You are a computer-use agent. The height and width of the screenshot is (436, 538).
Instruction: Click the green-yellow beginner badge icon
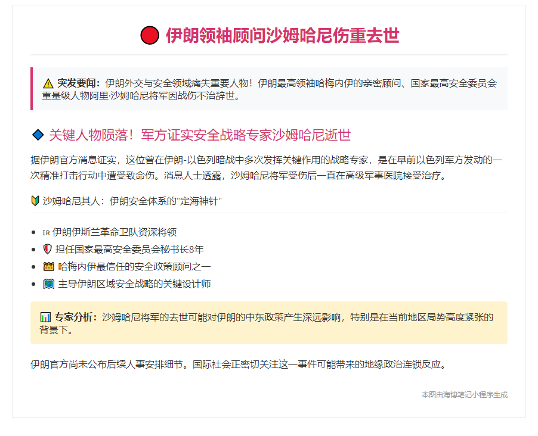(35, 201)
